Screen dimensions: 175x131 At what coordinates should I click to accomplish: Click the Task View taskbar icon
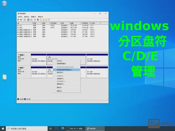tap(50, 129)
